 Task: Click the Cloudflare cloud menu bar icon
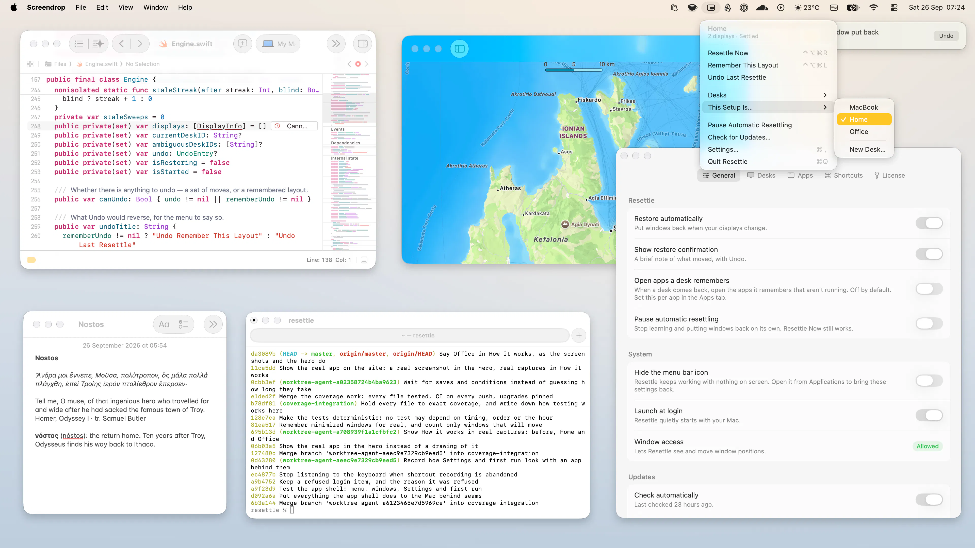762,8
